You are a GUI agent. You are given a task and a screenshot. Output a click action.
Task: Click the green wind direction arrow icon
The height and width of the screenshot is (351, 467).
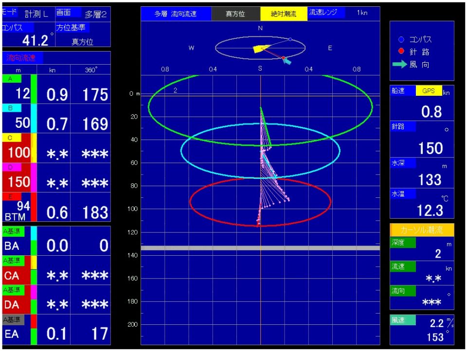(x=399, y=65)
